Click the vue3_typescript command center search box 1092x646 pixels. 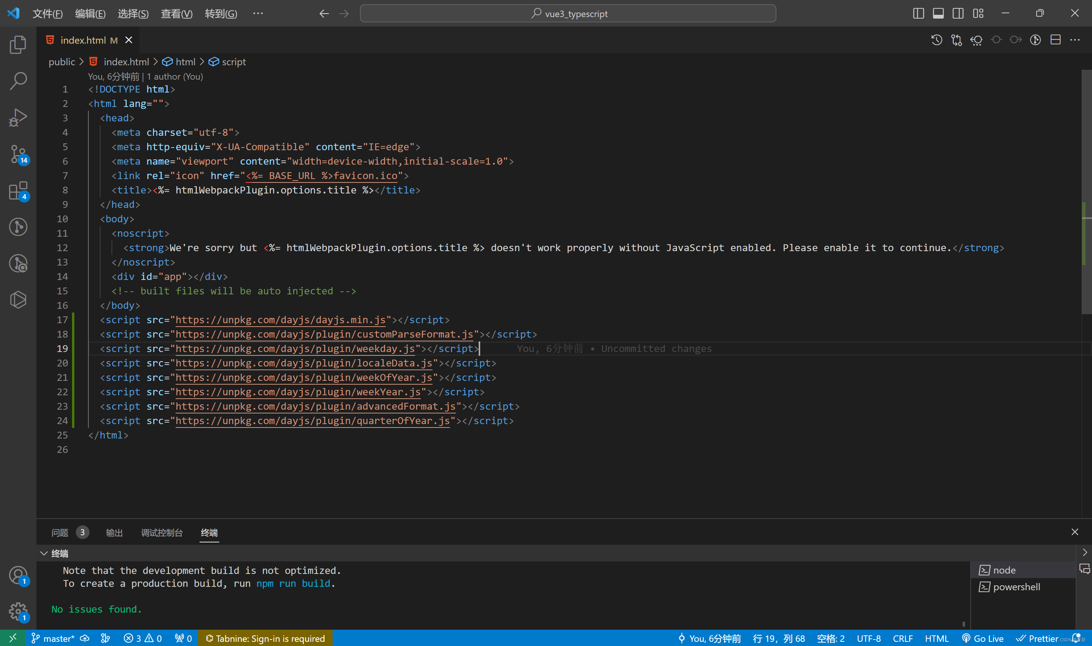[567, 14]
